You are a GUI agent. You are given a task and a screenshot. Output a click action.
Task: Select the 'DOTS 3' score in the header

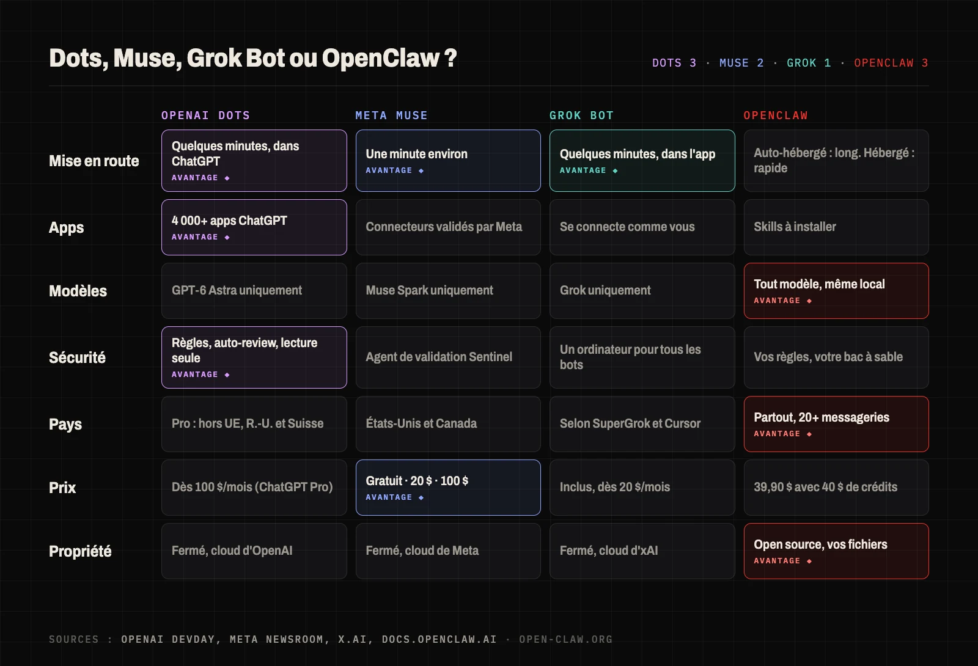coord(674,63)
